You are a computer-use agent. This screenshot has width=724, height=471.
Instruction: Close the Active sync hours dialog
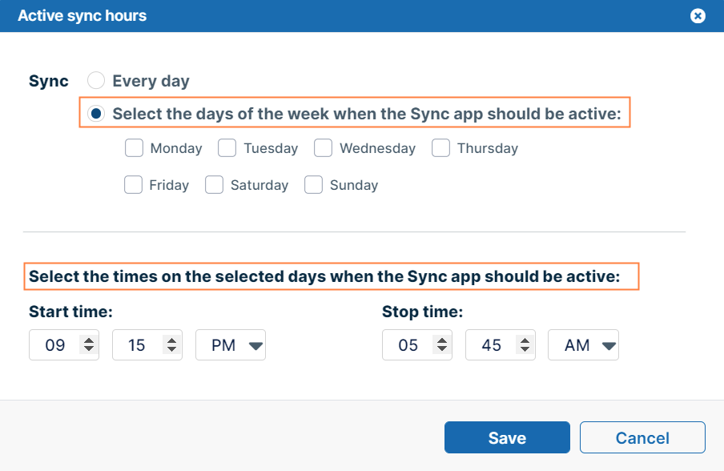coord(698,16)
